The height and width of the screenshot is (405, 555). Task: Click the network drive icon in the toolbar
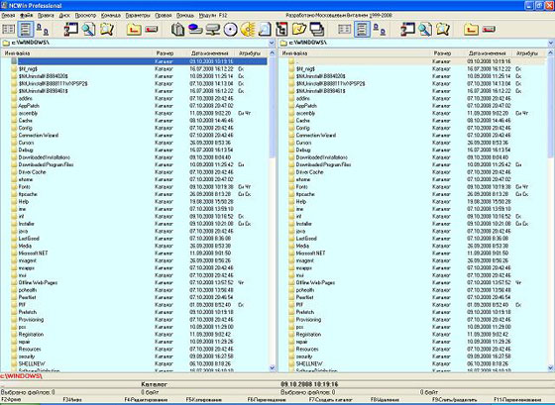pyautogui.click(x=213, y=30)
